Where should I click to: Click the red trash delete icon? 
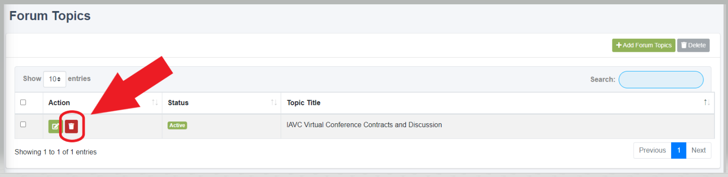pos(71,126)
